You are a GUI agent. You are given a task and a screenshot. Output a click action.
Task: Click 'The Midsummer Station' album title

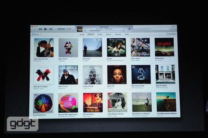tap(167, 113)
